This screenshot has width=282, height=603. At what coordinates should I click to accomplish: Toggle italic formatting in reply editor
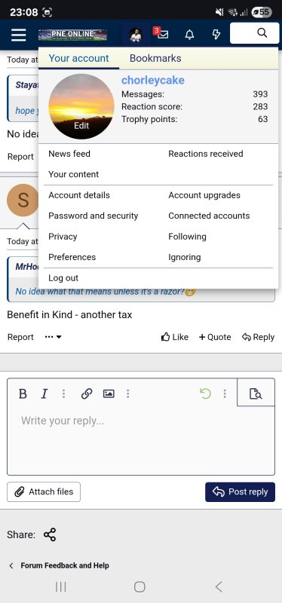pos(44,393)
